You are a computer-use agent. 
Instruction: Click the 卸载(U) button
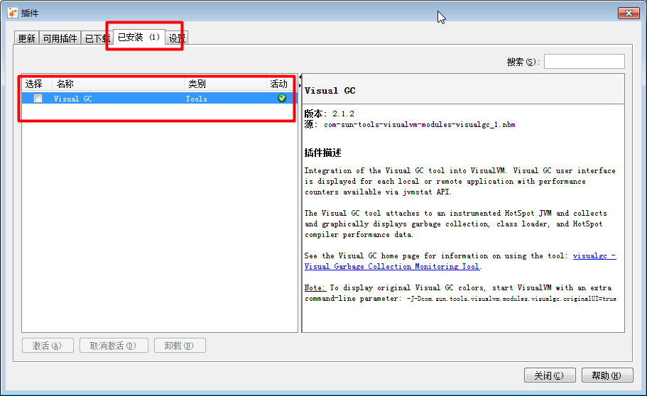click(180, 346)
